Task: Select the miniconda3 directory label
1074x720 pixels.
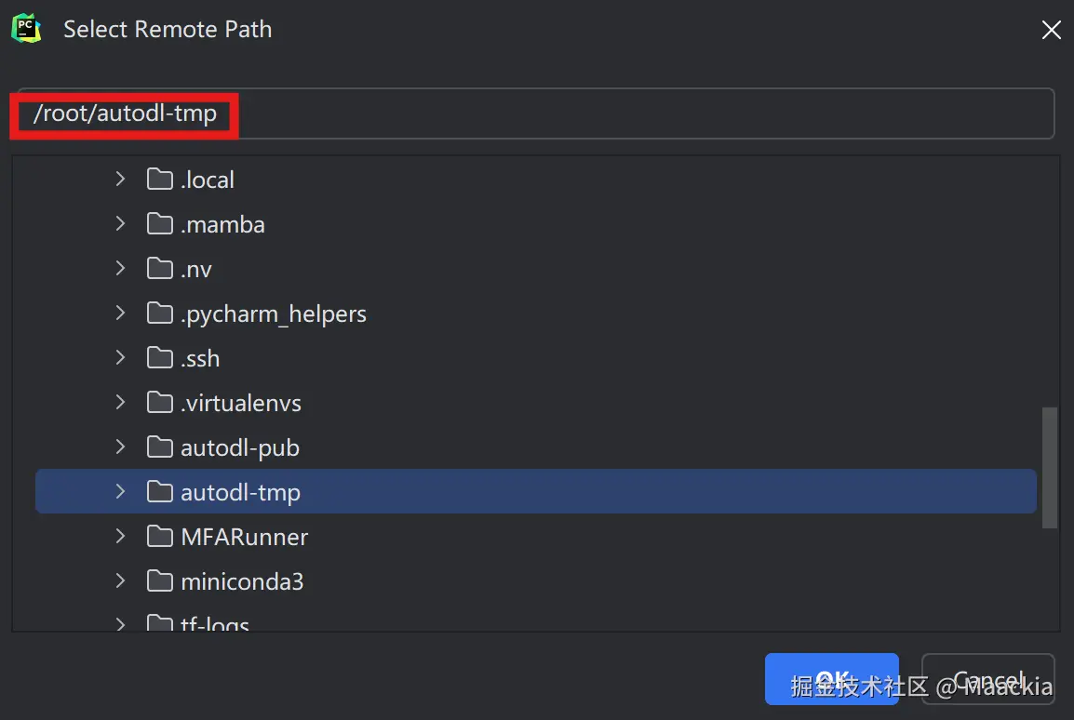Action: tap(242, 581)
